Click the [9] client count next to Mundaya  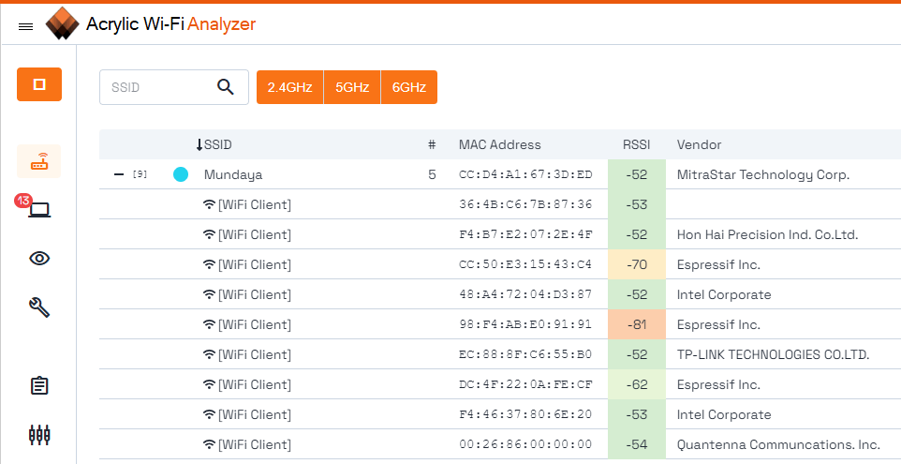pyautogui.click(x=140, y=174)
